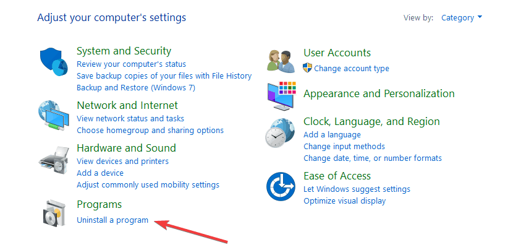The image size is (516, 250).
Task: Click the UAC shield beside Change account type
Action: pos(307,68)
